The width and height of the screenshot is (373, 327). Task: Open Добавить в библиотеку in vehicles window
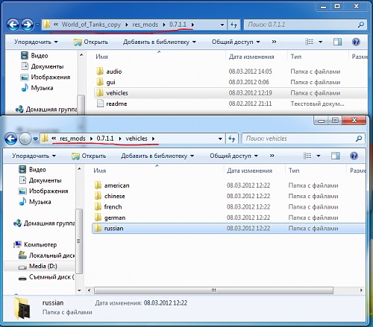(x=157, y=156)
